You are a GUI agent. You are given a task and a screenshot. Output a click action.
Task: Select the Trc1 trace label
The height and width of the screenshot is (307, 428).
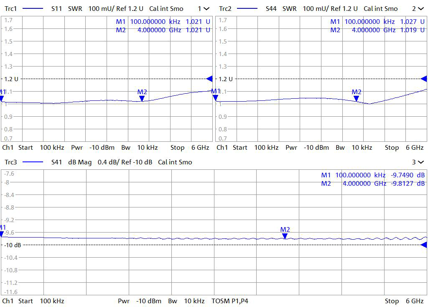tap(11, 8)
